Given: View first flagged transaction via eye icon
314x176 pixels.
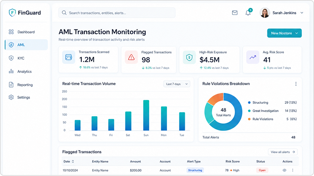Looking at the screenshot, I should pyautogui.click(x=284, y=170).
